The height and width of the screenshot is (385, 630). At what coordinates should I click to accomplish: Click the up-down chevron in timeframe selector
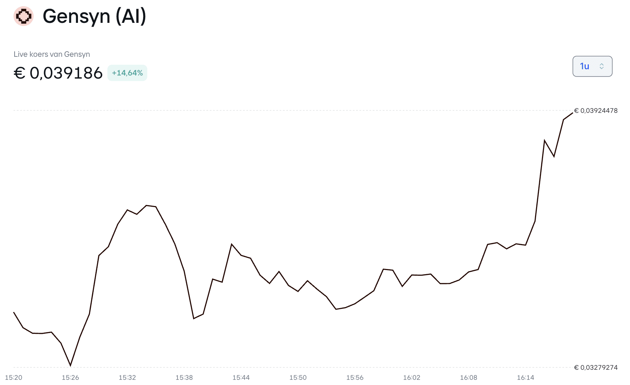pos(602,66)
